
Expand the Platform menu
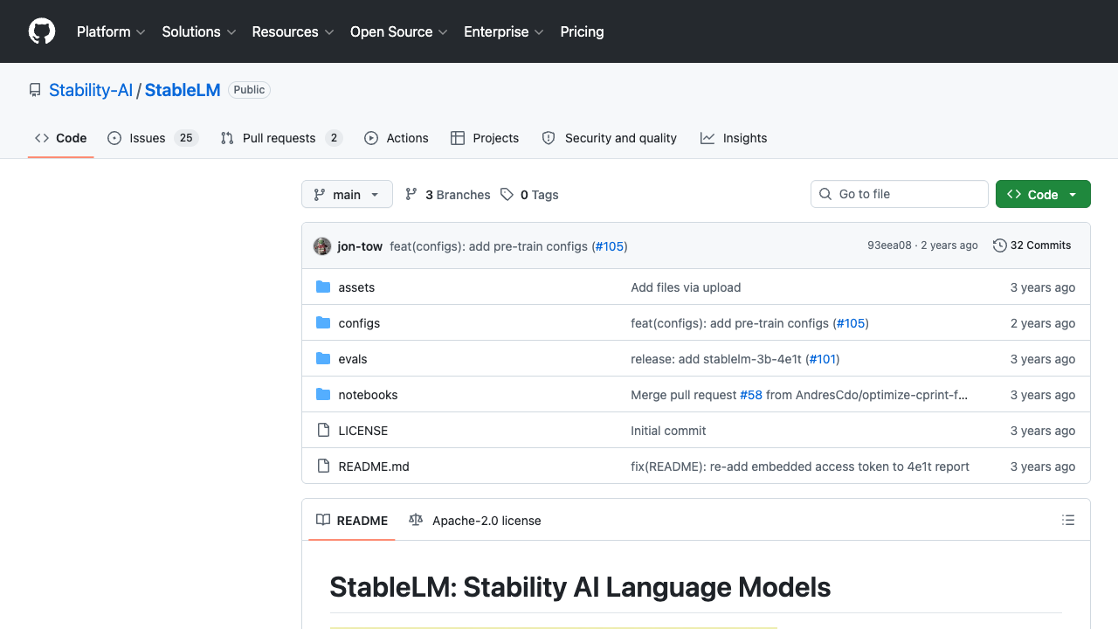click(x=111, y=31)
